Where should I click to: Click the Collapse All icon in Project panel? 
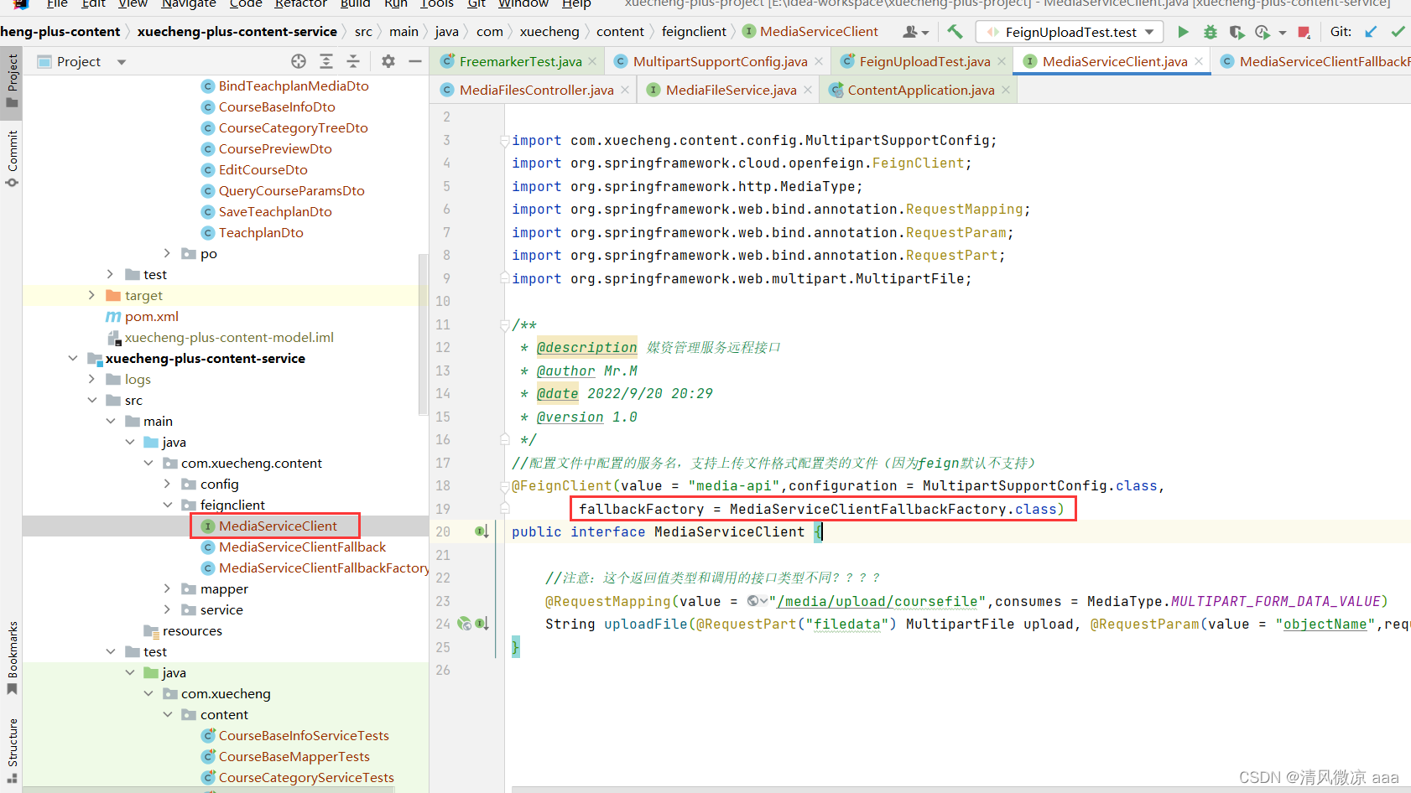353,61
